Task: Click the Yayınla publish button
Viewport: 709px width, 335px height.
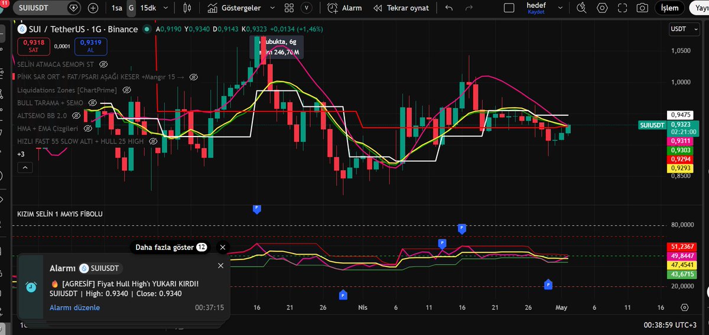Action: pos(698,8)
